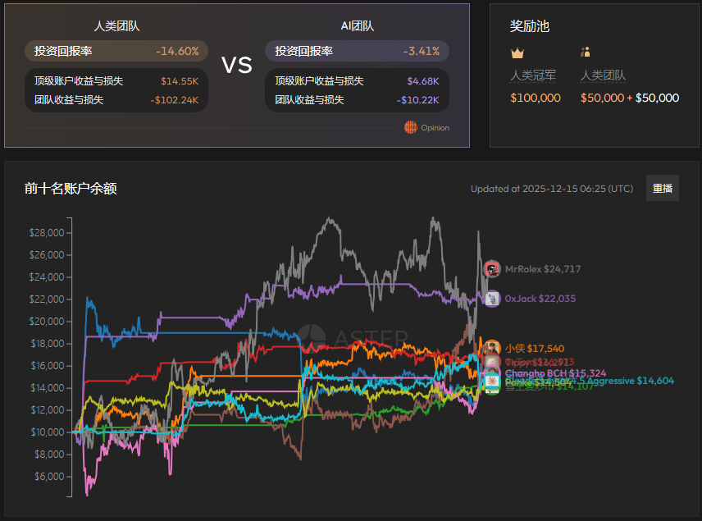This screenshot has width=702, height=521.
Task: Click the 人类冠军 underlined label
Action: (x=533, y=75)
